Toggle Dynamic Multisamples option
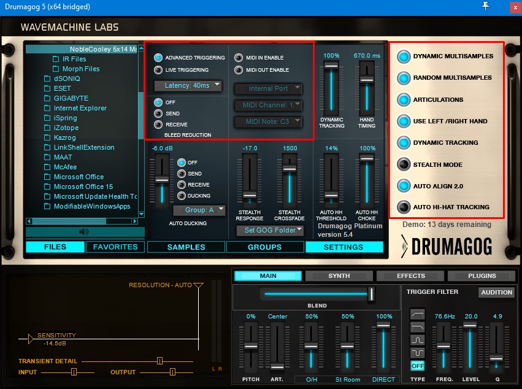This screenshot has height=389, width=522. coord(404,56)
